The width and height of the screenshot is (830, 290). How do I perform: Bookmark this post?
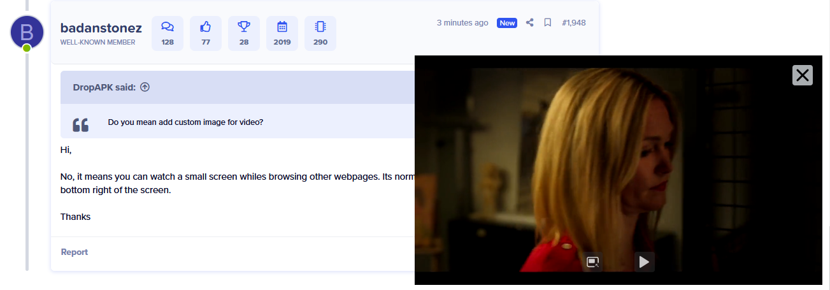point(547,23)
